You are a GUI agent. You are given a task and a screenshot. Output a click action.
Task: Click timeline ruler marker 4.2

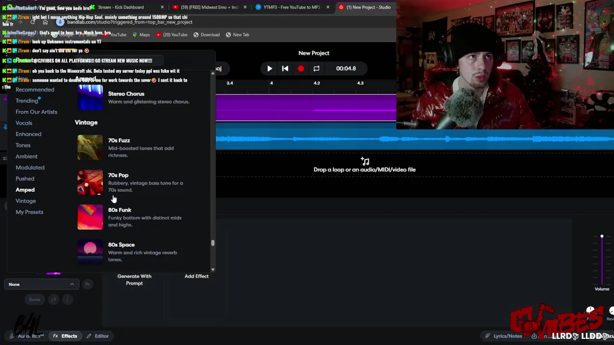click(x=317, y=83)
